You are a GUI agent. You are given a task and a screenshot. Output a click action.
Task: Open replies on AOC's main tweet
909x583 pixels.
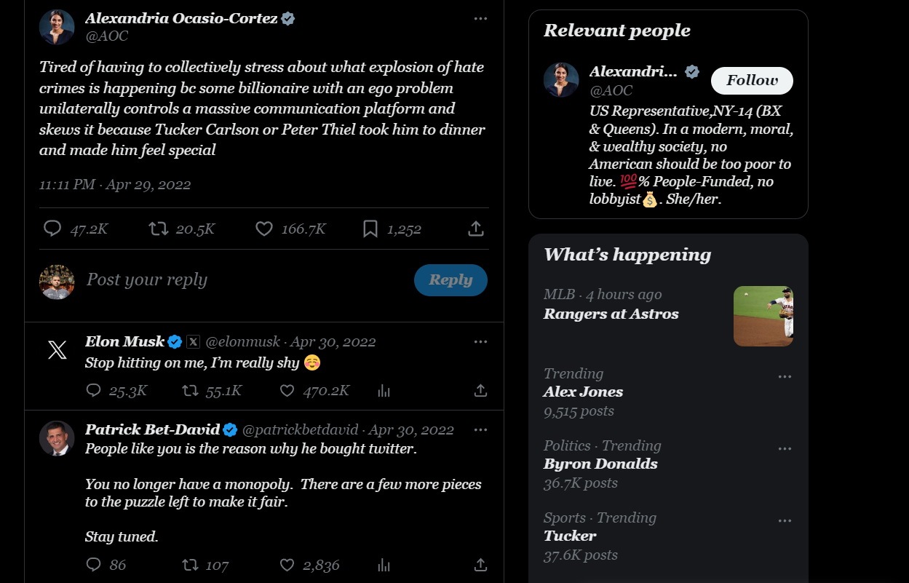(52, 229)
